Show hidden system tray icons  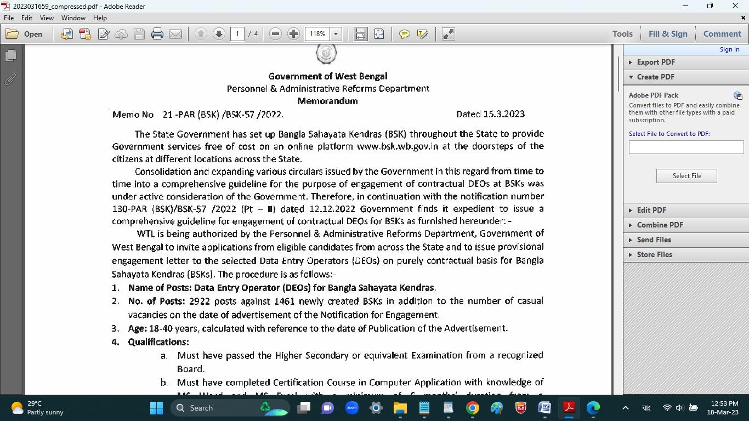point(625,408)
